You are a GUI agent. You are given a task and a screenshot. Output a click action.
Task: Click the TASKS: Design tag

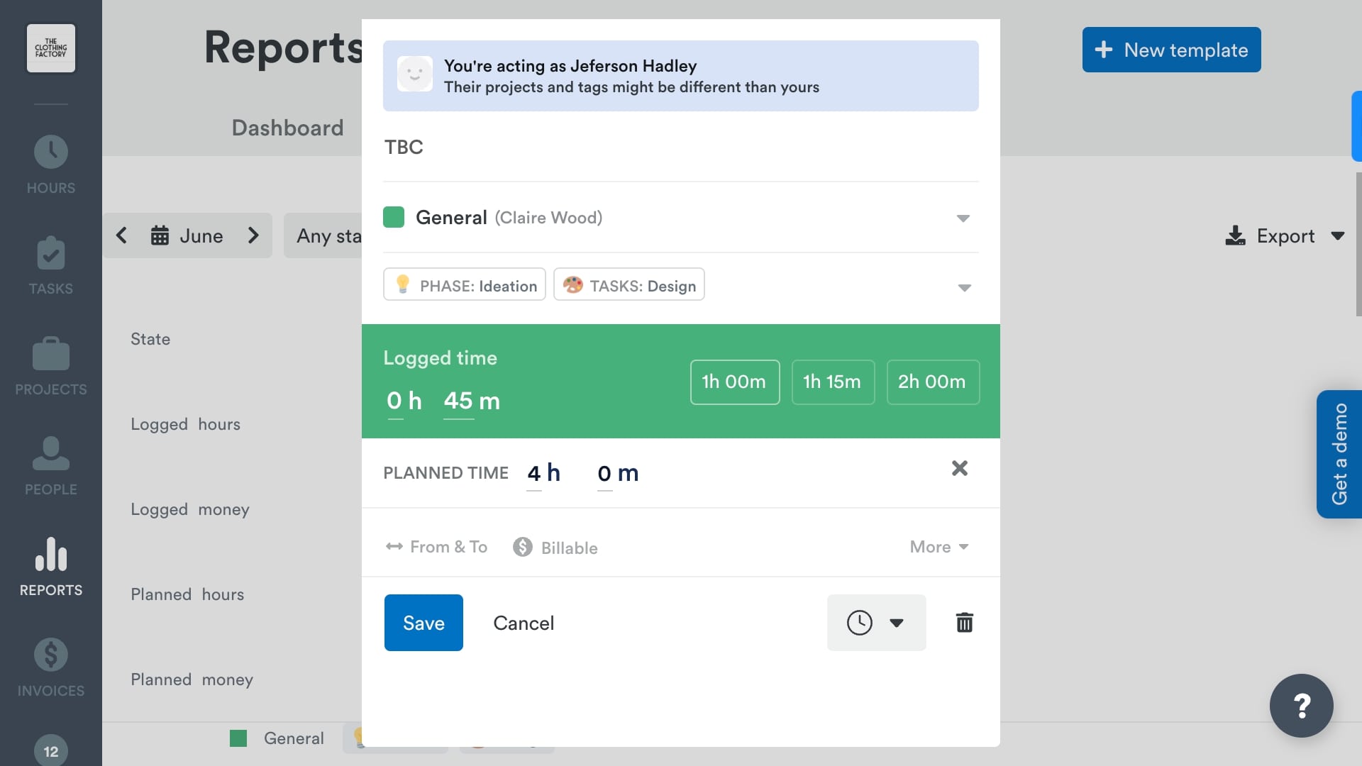629,284
